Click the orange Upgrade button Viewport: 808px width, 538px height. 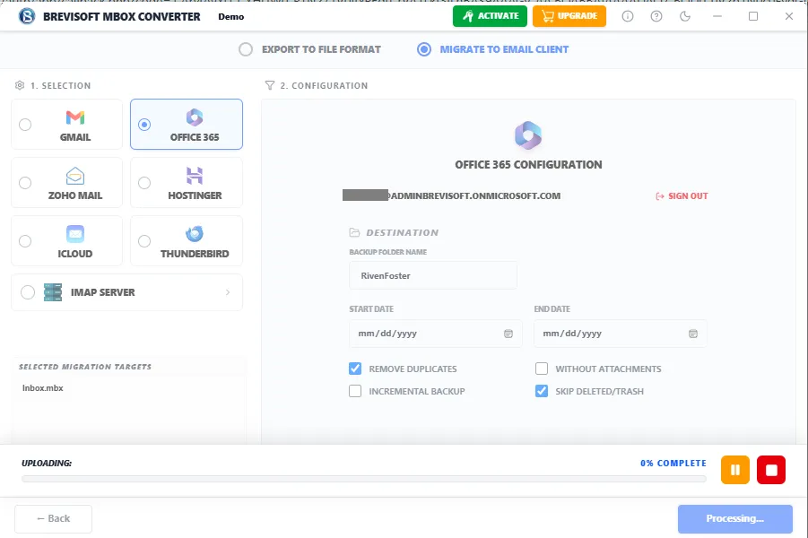(569, 16)
